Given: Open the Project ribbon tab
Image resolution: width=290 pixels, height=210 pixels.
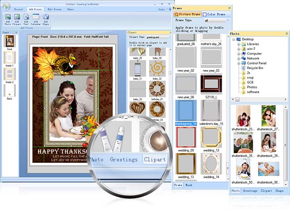Looking at the screenshot, I should [x=18, y=9].
